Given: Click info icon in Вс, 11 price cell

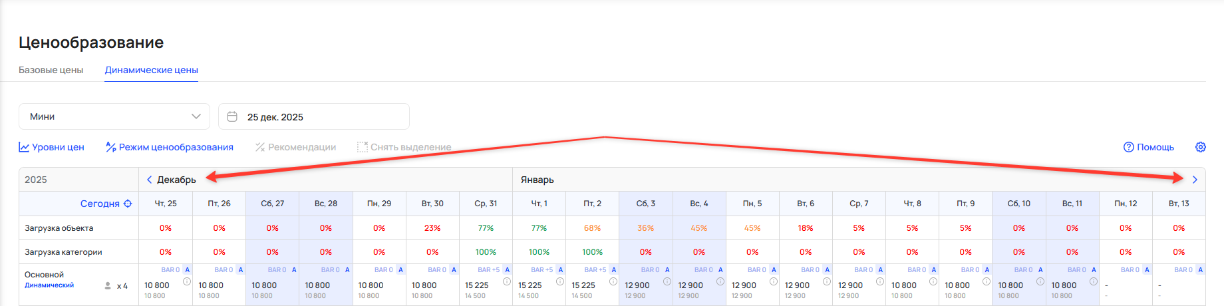Looking at the screenshot, I should [x=1093, y=281].
